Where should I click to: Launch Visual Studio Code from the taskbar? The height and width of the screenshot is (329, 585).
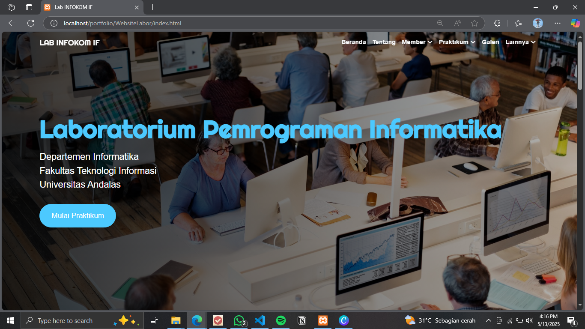coord(260,320)
